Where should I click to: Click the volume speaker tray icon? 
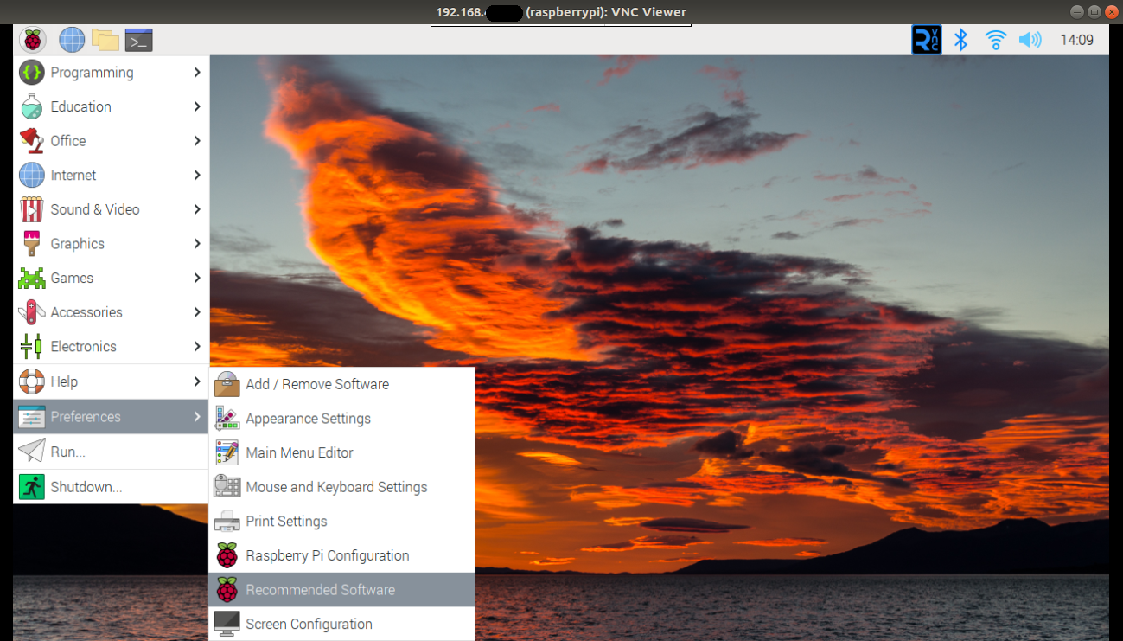point(1030,40)
